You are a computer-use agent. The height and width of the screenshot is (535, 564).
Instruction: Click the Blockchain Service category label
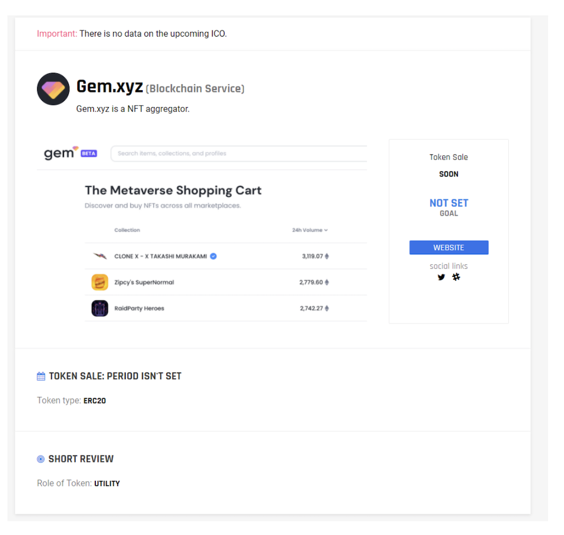195,89
